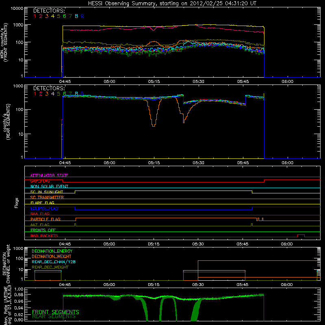Select the NON_SOLAR_EVENT flag label
Screen dimensions: 325x325
(x=49, y=186)
